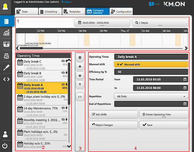The height and width of the screenshot is (152, 194).
Task: Switch to the Scheduling tab
Action: click(50, 12)
